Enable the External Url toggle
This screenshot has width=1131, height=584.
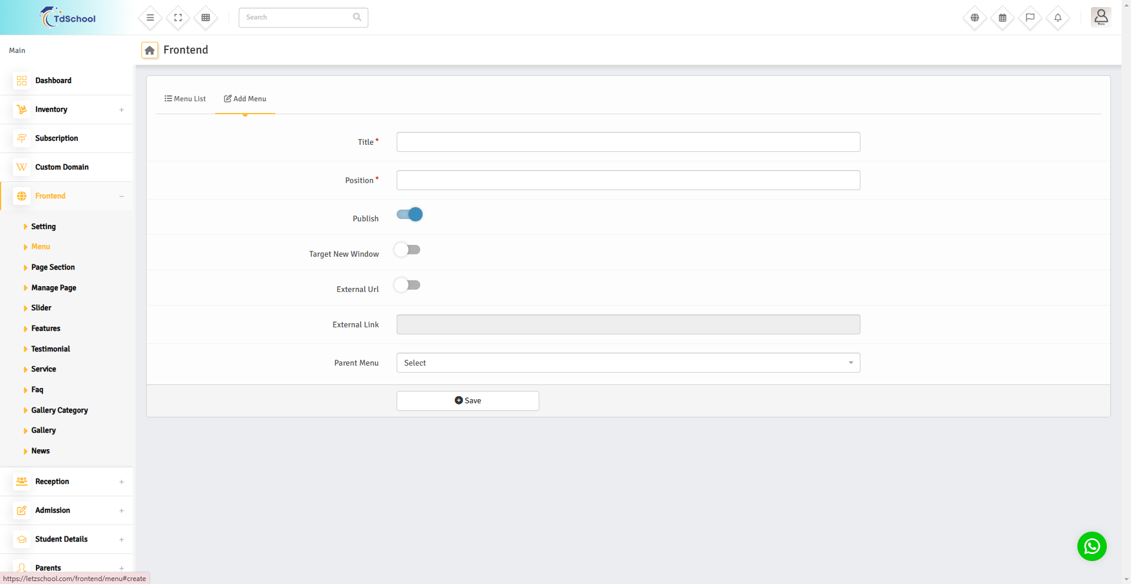click(x=407, y=285)
